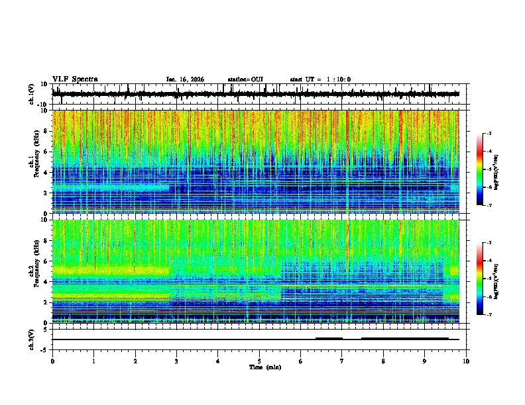
Task: Click the ch.2 spectrogram color scale bar
Action: (x=480, y=279)
